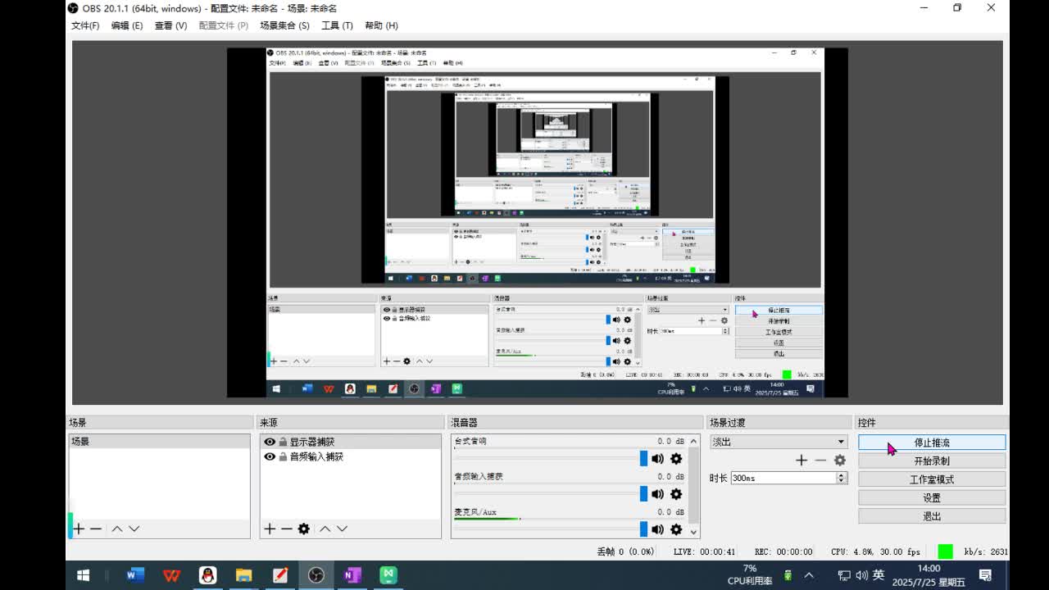Image resolution: width=1049 pixels, height=590 pixels.
Task: Open gear settings for 台式音响 mixer channel
Action: coord(676,459)
